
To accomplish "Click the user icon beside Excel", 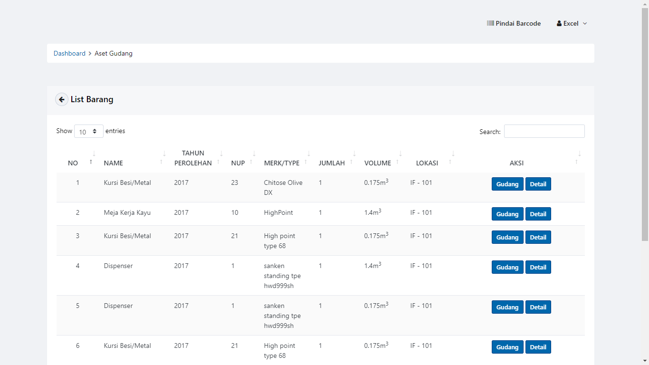I will click(559, 23).
